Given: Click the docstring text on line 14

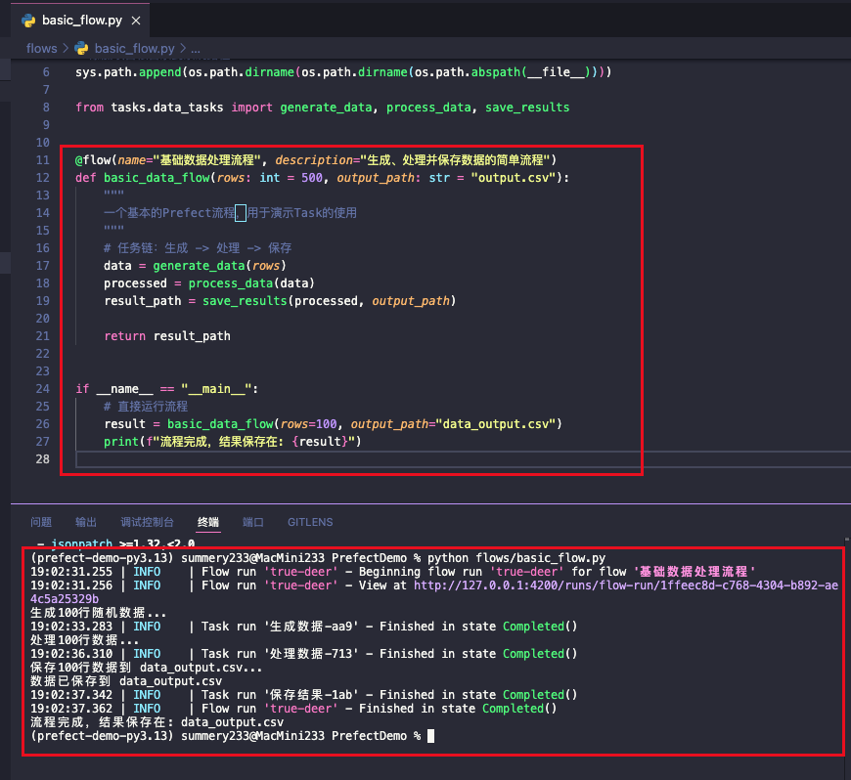Looking at the screenshot, I should (x=230, y=213).
